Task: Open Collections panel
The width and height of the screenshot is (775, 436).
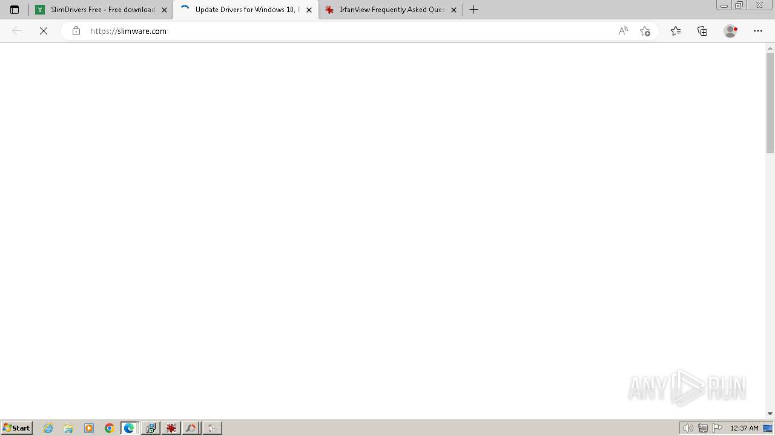Action: tap(702, 31)
